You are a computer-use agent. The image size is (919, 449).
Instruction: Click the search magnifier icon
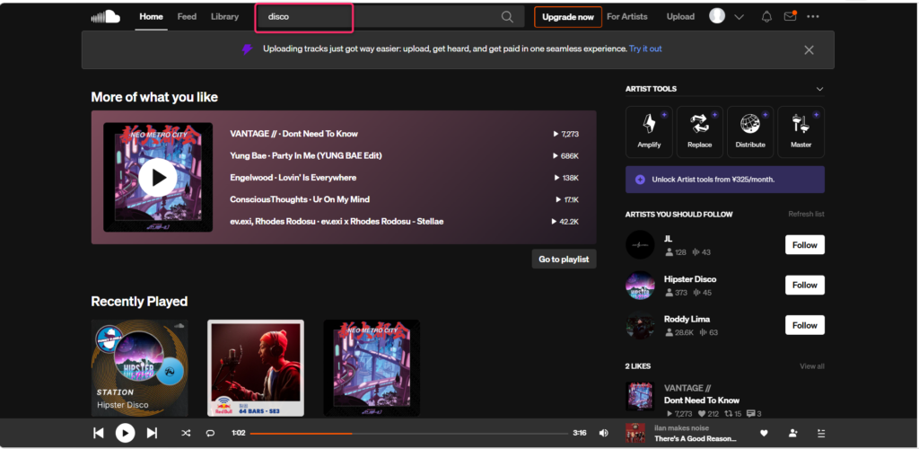point(507,17)
